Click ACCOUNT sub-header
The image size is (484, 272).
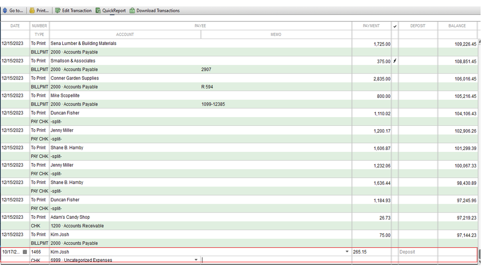pyautogui.click(x=125, y=34)
